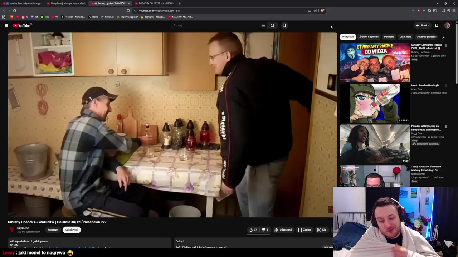Screen dimensions: 458x257
Task: Switch to the 'pov it's 4am' tab
Action: coord(23,4)
